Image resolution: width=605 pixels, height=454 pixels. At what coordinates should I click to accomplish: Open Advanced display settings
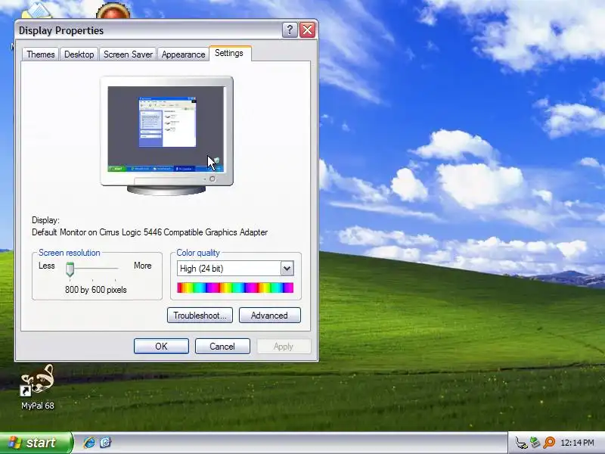click(x=270, y=316)
